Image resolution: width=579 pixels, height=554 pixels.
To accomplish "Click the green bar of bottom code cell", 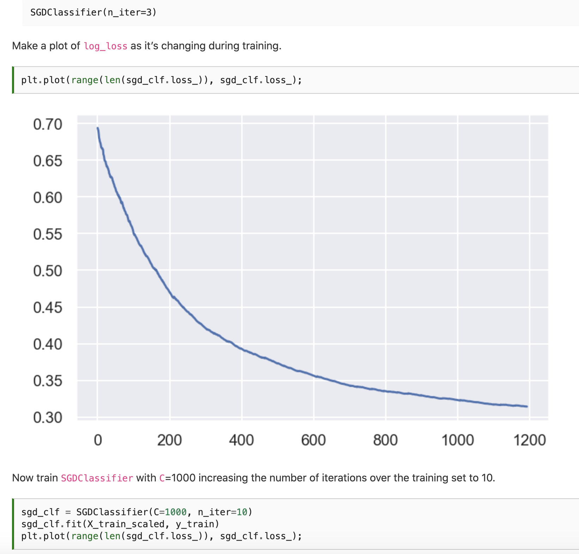I will [13, 524].
